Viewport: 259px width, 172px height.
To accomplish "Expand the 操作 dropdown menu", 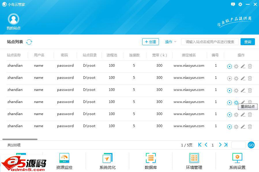I will pyautogui.click(x=171, y=42).
